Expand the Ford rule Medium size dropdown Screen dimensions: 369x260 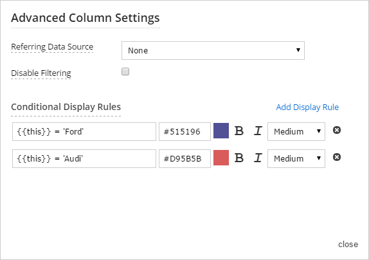(x=296, y=131)
